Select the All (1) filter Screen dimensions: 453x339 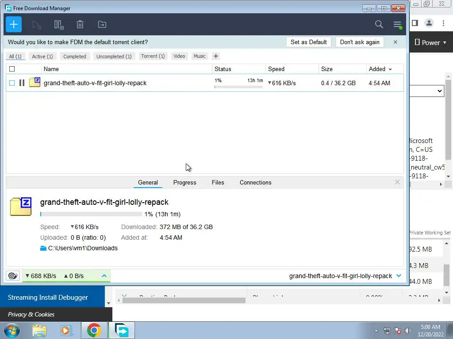(x=15, y=56)
